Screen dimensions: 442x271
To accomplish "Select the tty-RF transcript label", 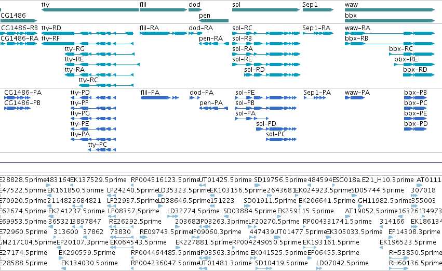I will (50, 38).
